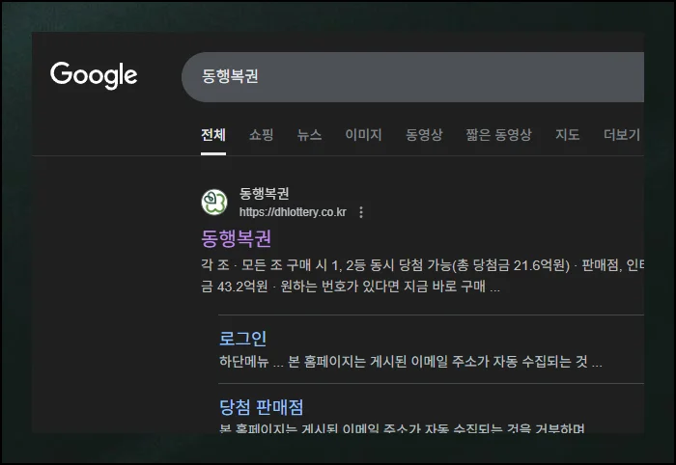Click the snippet line with 43.2억원

point(351,287)
